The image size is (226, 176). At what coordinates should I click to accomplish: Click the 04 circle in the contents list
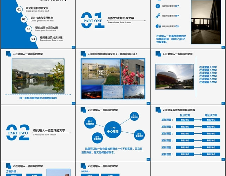pos(33,39)
